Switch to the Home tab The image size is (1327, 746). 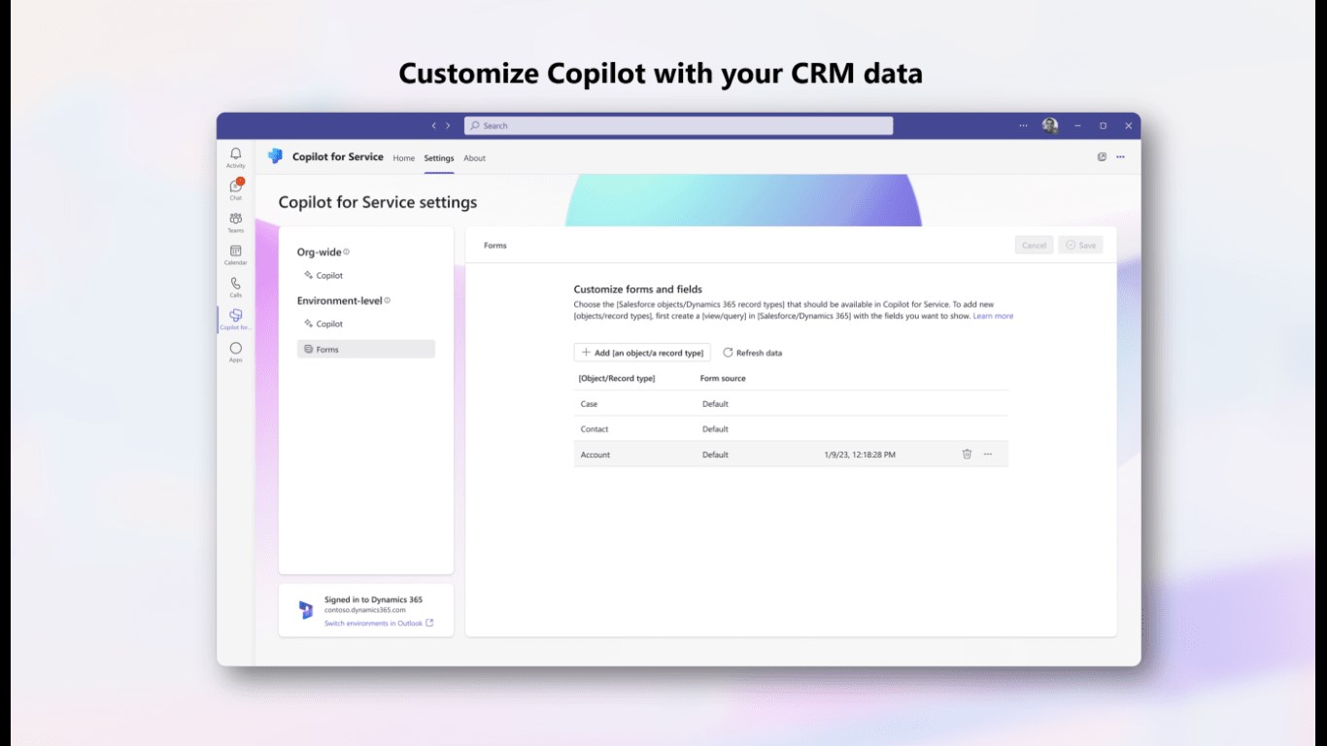click(x=403, y=158)
